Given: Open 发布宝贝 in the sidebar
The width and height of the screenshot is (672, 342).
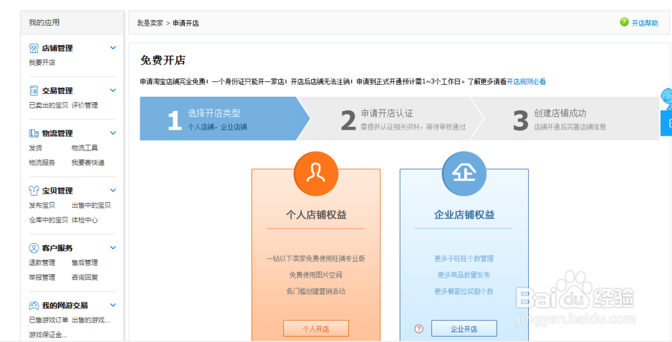Looking at the screenshot, I should (42, 206).
